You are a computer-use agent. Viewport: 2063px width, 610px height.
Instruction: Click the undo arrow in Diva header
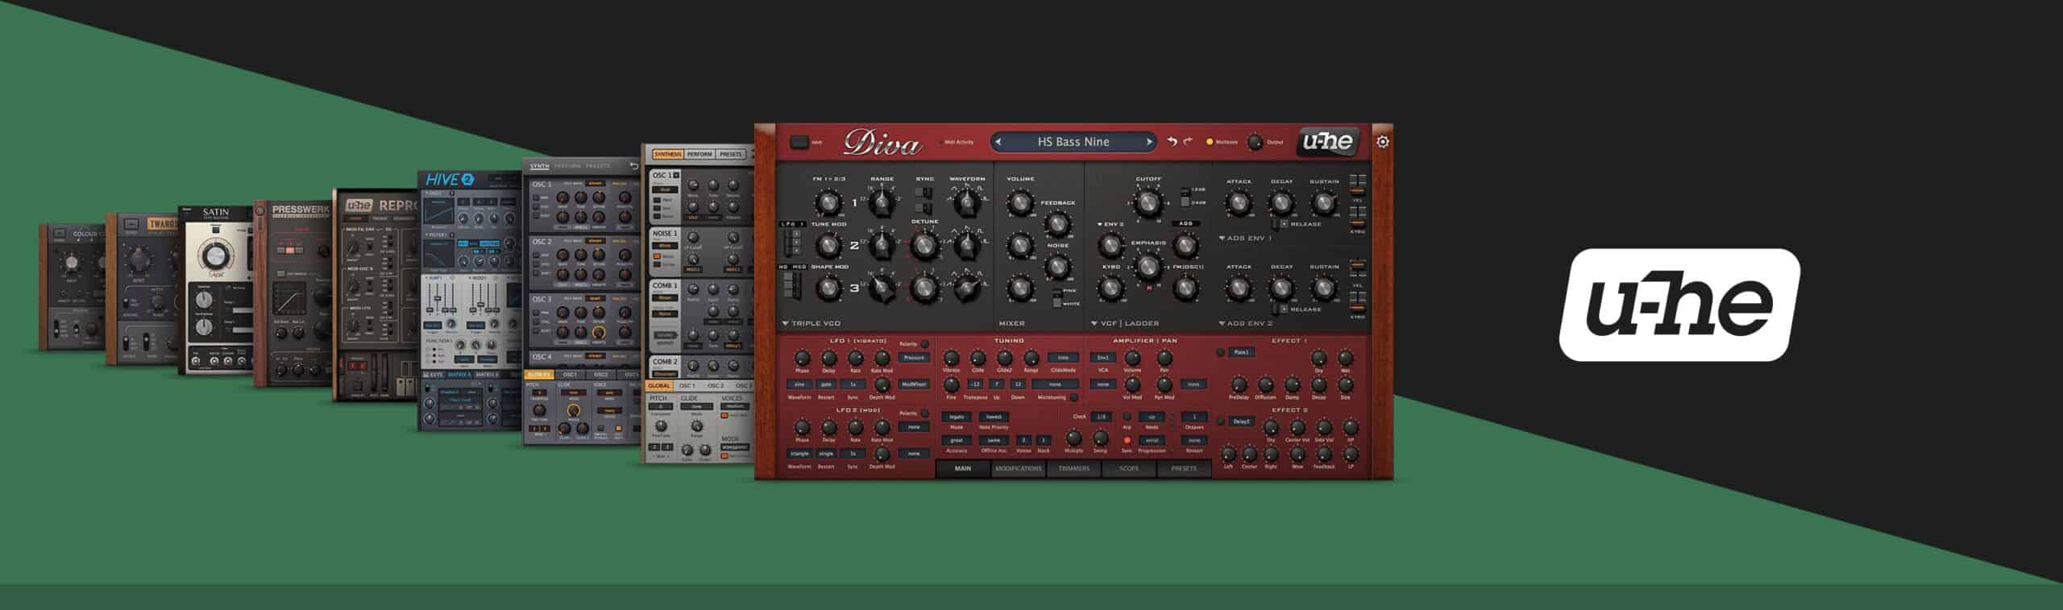pyautogui.click(x=1173, y=142)
